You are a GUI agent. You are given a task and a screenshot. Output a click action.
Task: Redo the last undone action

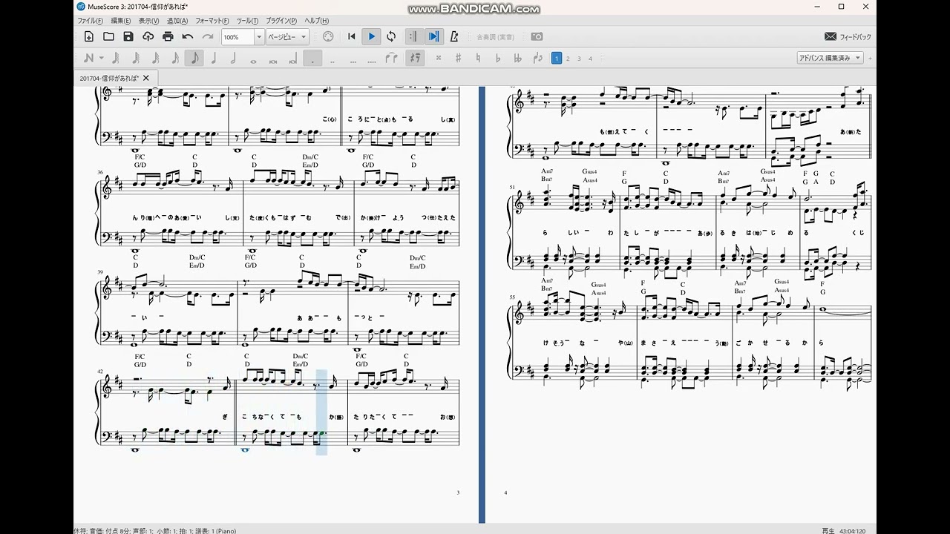point(208,36)
